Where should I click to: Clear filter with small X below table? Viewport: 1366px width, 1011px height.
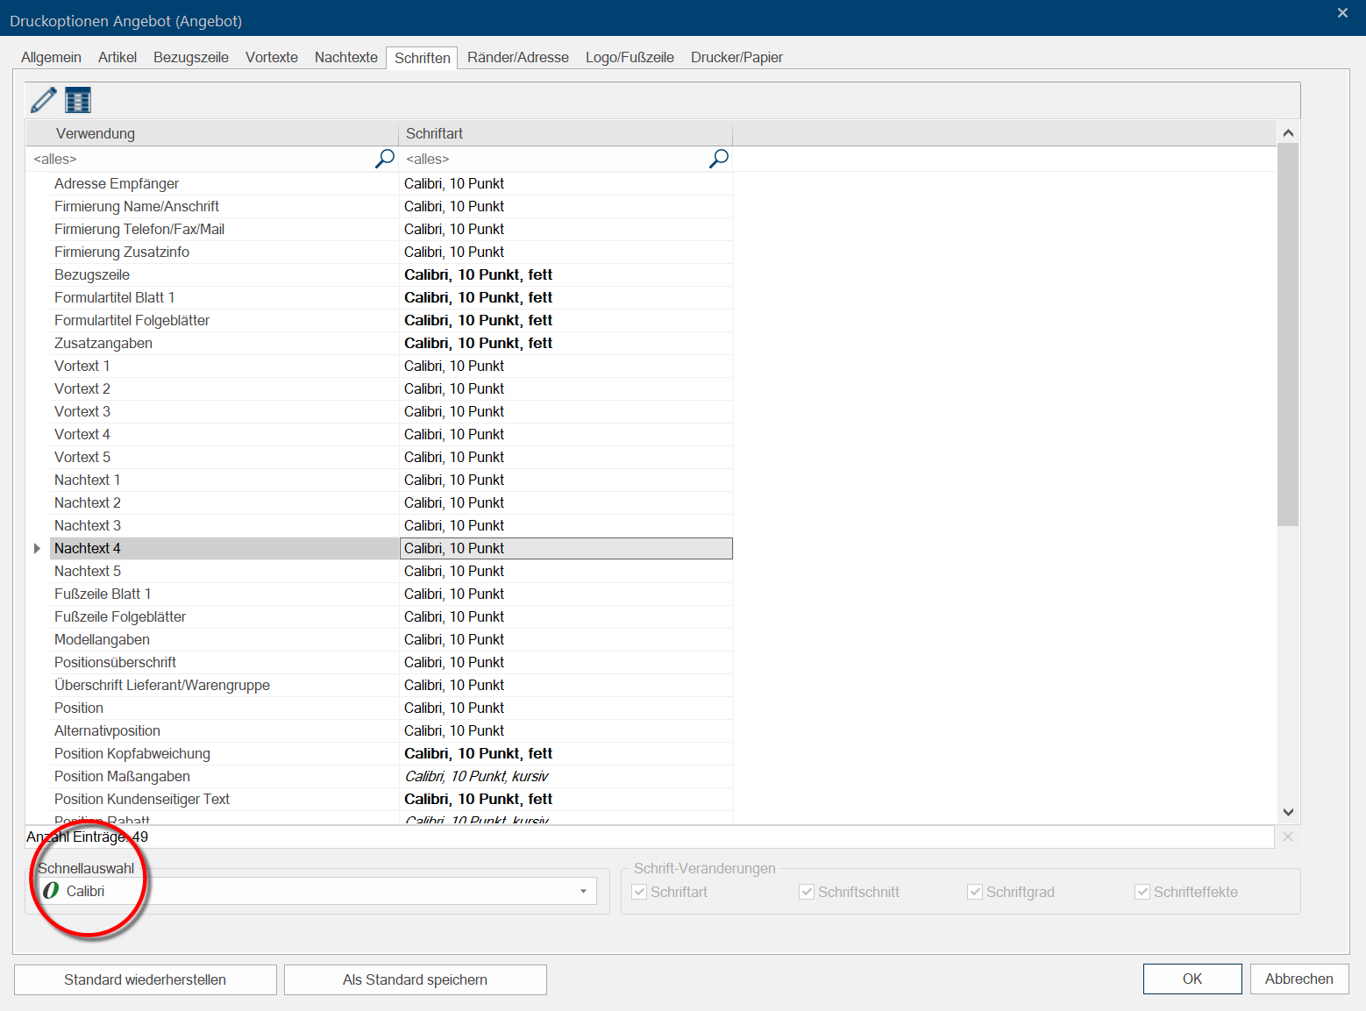(x=1287, y=837)
